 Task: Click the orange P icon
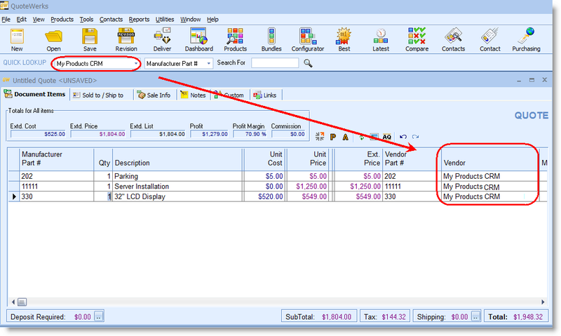click(332, 137)
